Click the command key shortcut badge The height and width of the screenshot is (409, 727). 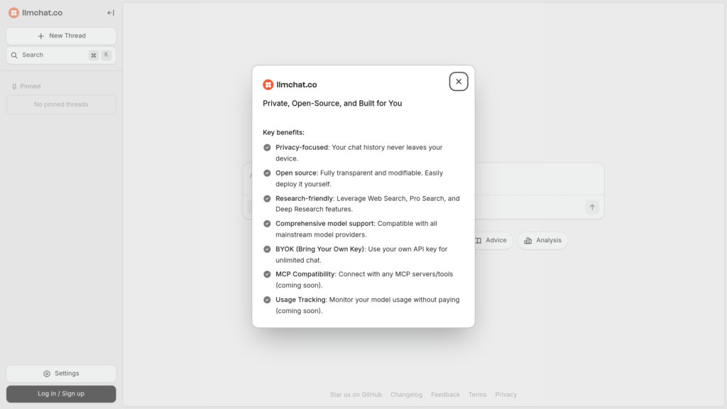(94, 55)
